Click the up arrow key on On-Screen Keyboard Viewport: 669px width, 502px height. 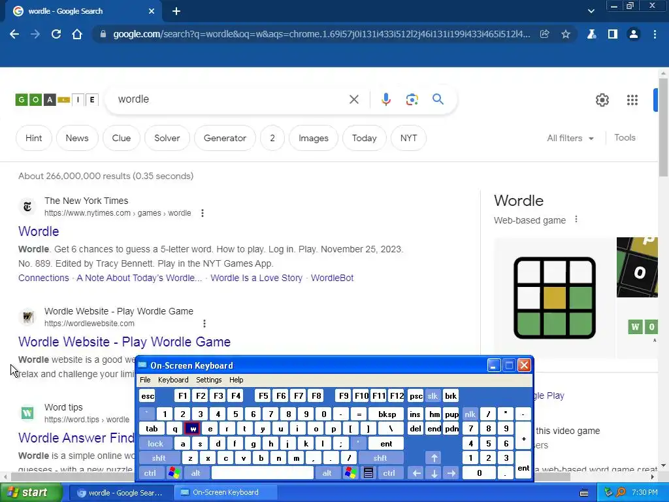[x=434, y=458]
